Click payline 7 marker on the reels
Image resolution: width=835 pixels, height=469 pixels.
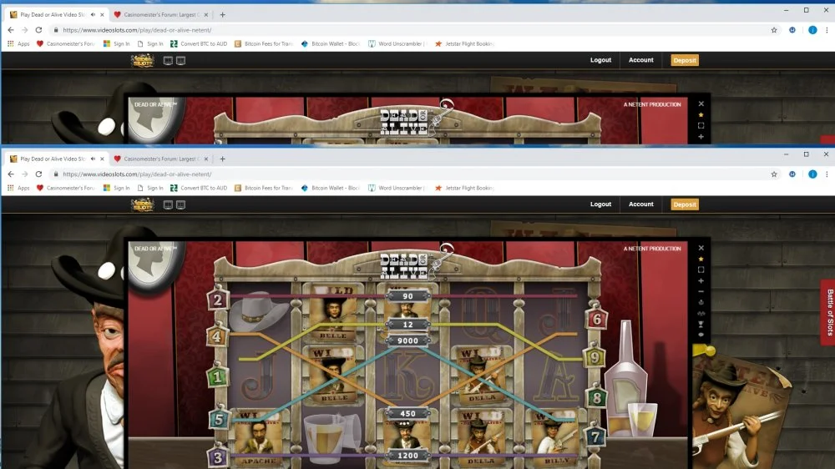(595, 437)
